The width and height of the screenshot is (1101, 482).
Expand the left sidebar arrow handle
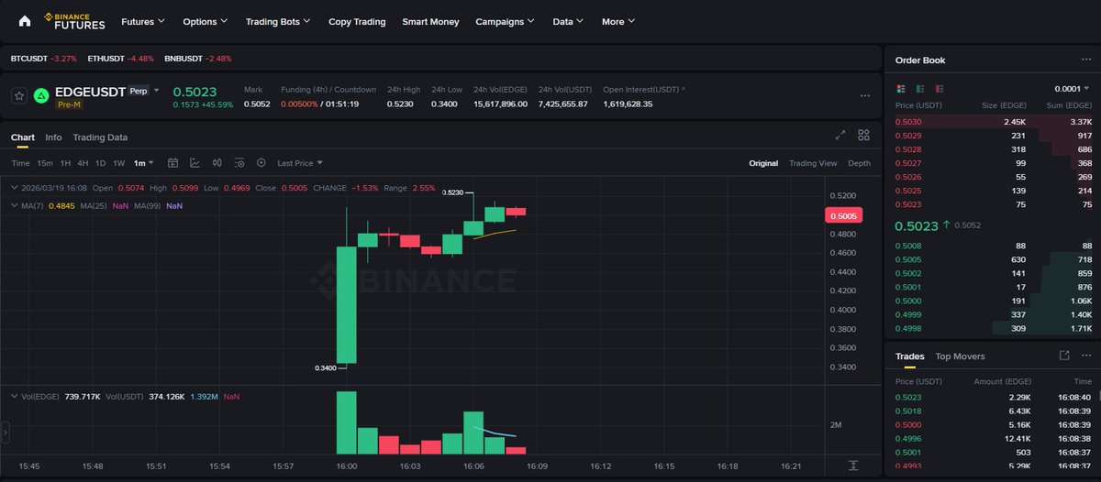pos(6,432)
